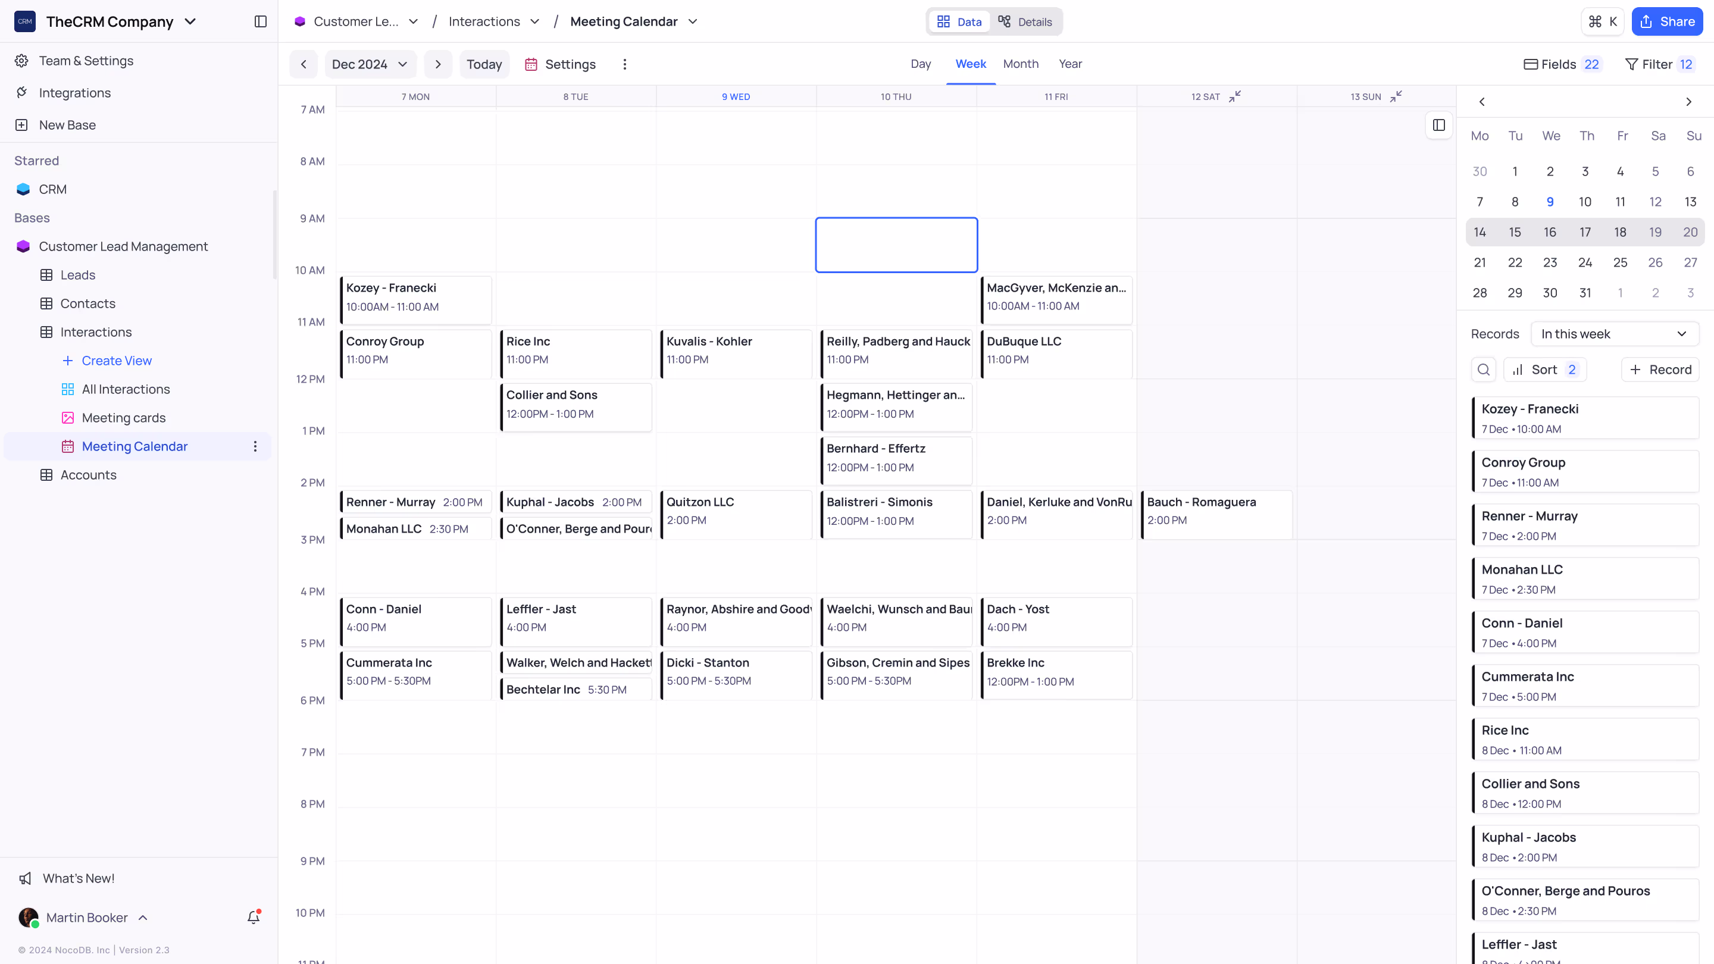Expand the Dec 2024 date dropdown

tap(370, 64)
